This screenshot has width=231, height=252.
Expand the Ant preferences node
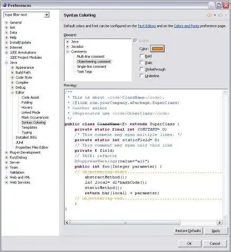6,28
